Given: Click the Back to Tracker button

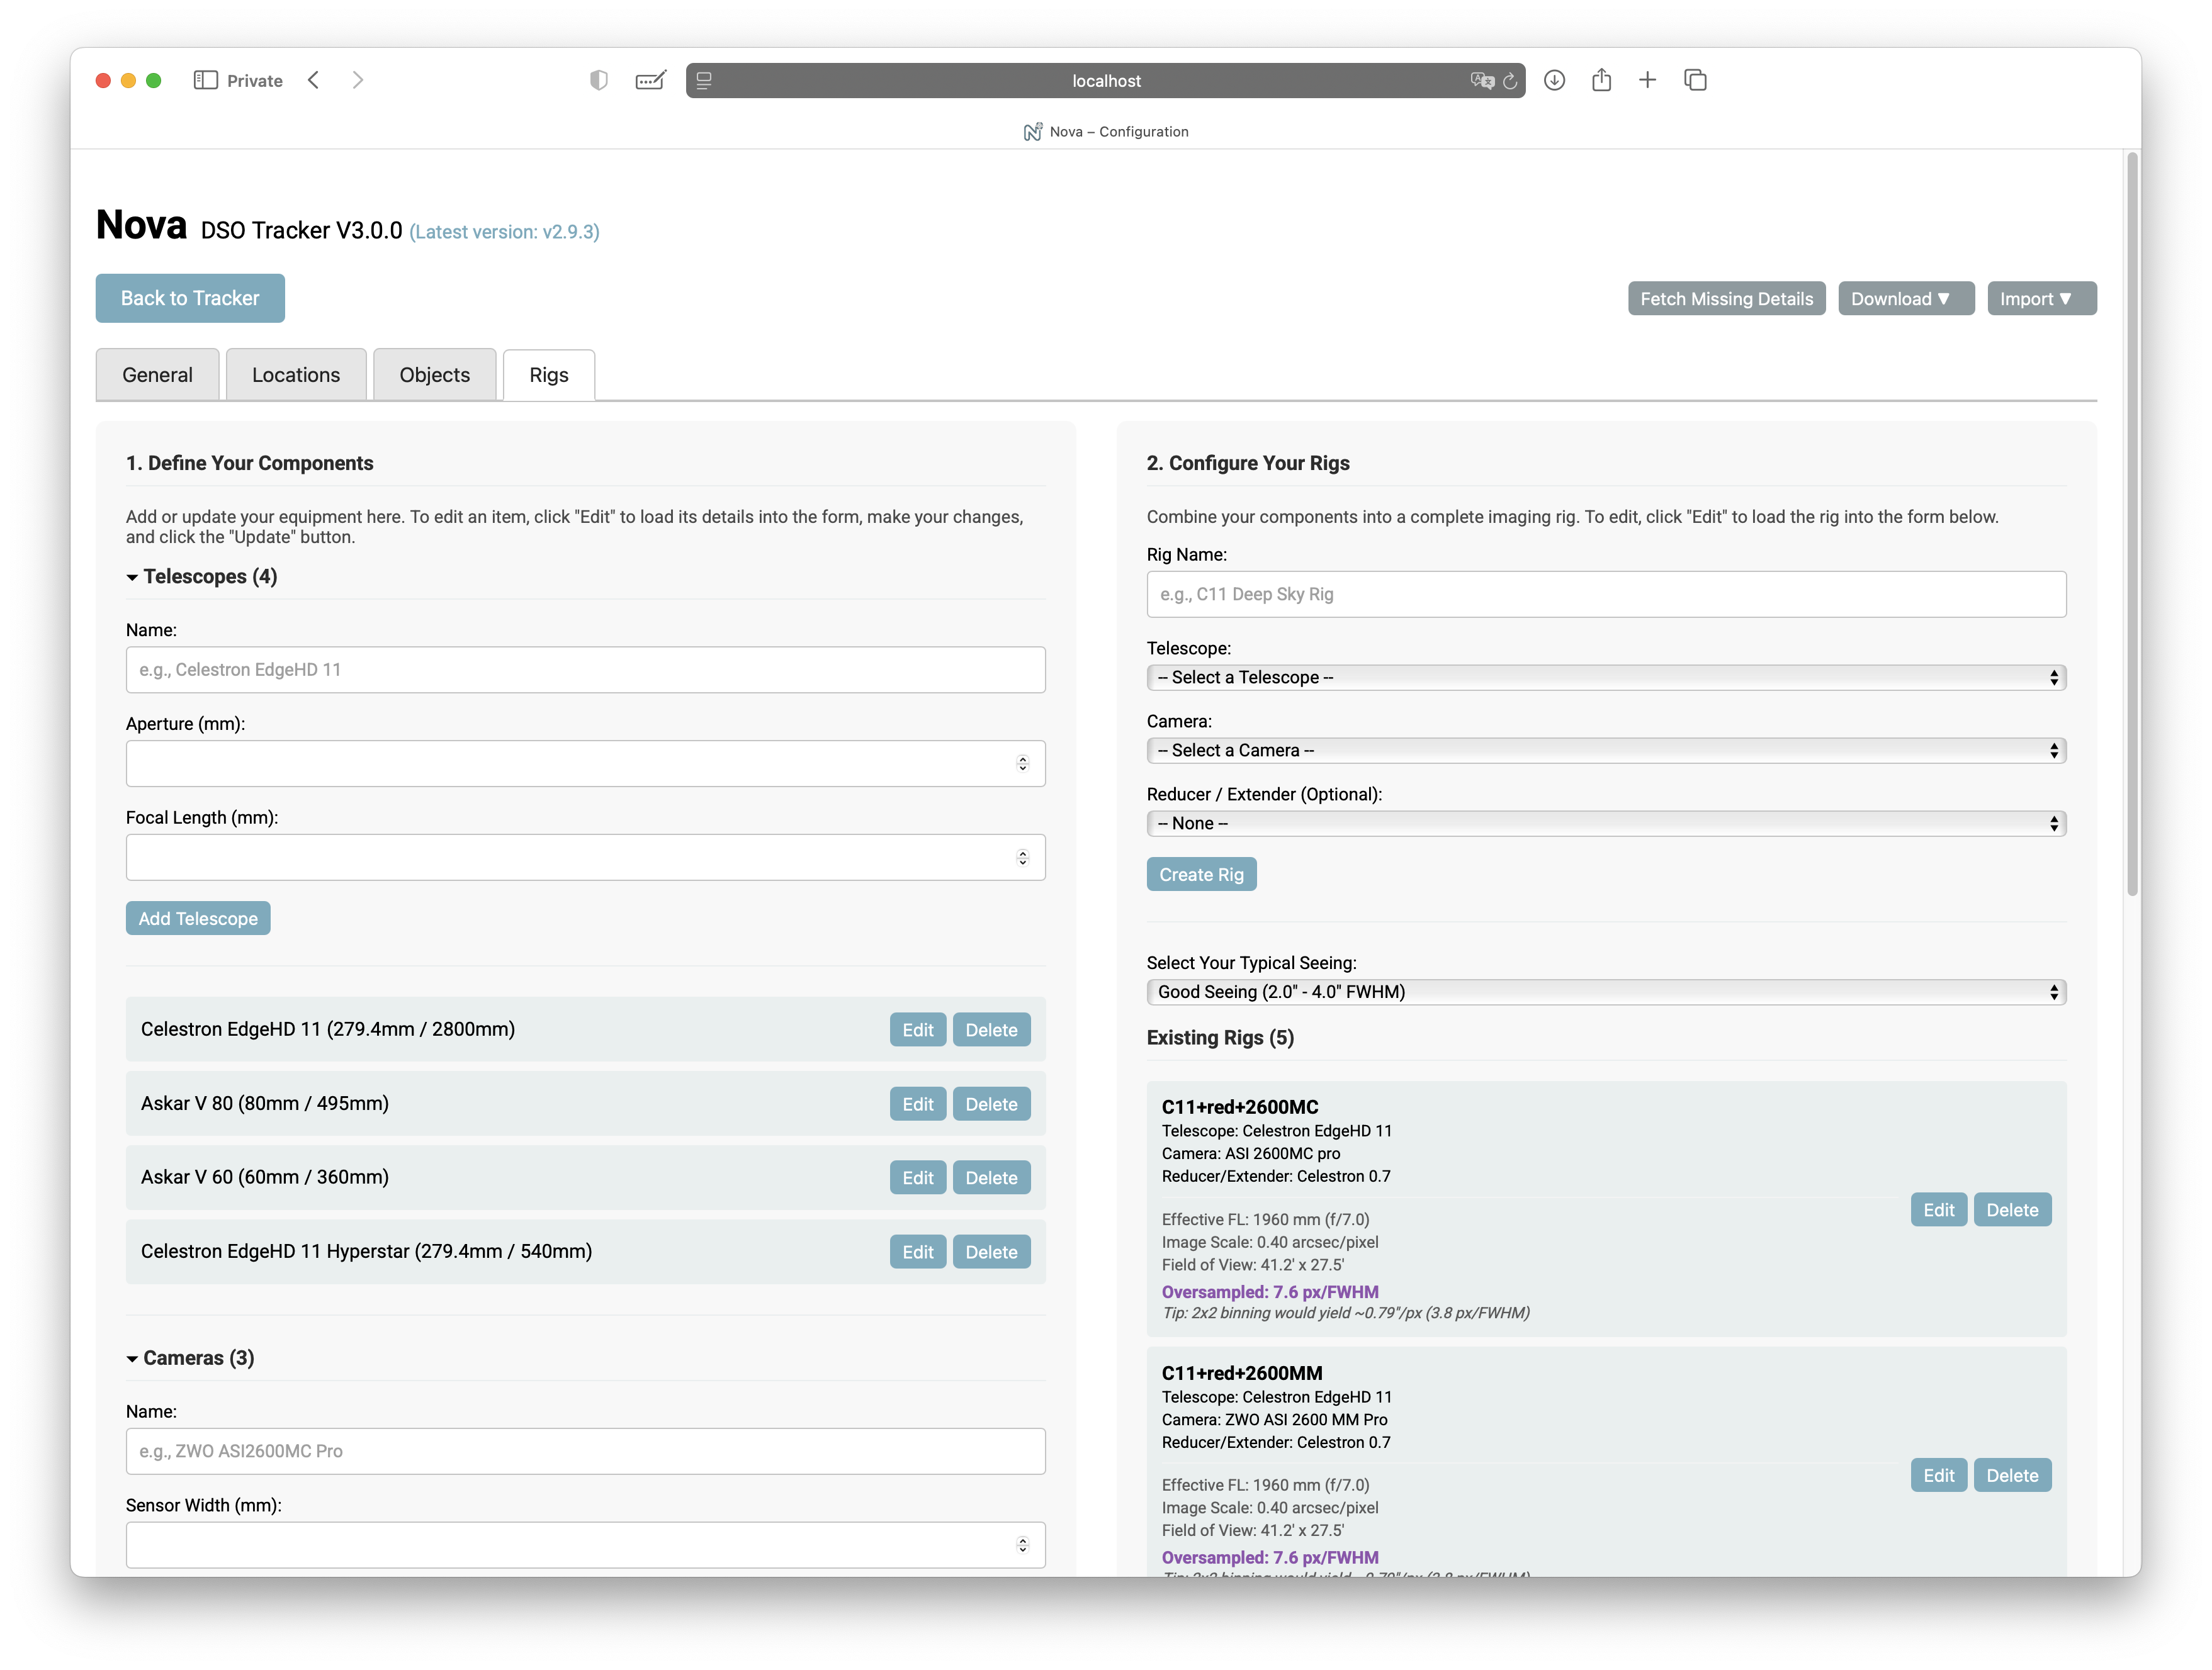Looking at the screenshot, I should click(x=190, y=298).
